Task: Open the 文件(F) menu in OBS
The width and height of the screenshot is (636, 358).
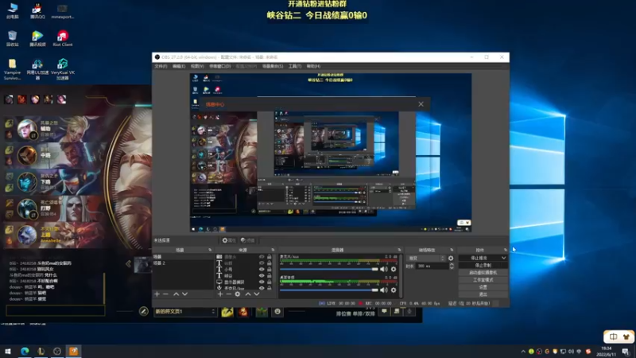Action: [161, 66]
